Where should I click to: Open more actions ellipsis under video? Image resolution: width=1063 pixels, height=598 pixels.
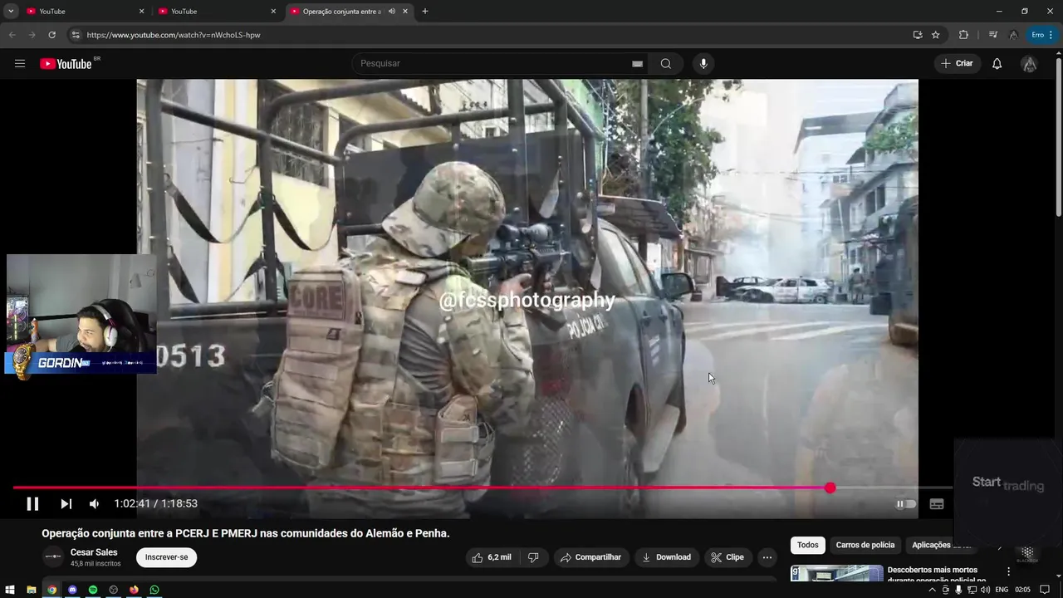click(x=767, y=557)
